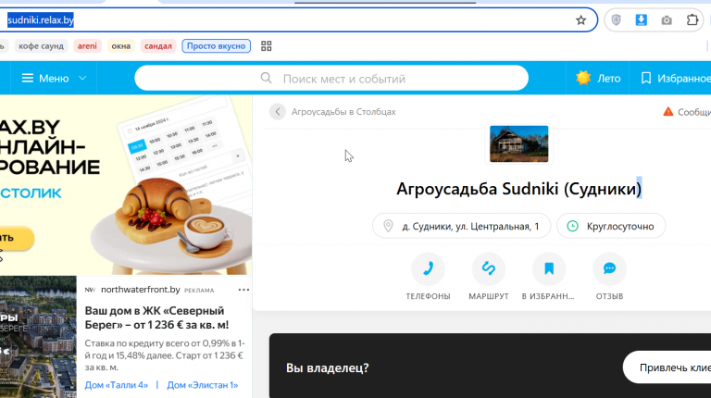Viewport: 711px width, 398px height.
Task: Open the Лето section
Action: pos(598,78)
